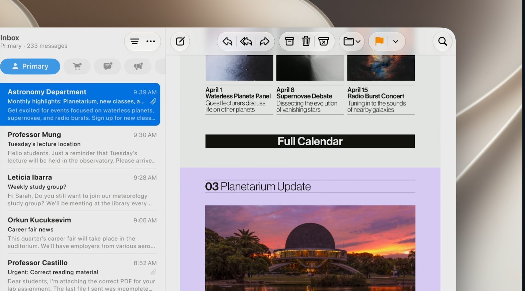Compose a new message
The height and width of the screenshot is (291, 525).
[x=180, y=42]
